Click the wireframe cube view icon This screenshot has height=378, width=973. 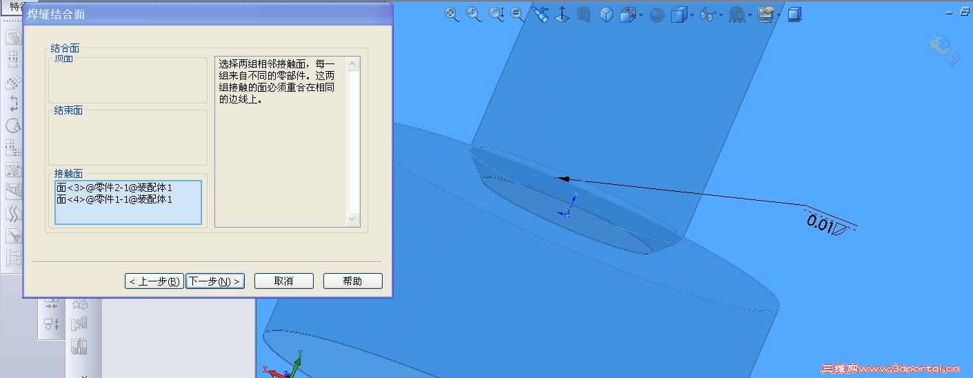[x=606, y=14]
